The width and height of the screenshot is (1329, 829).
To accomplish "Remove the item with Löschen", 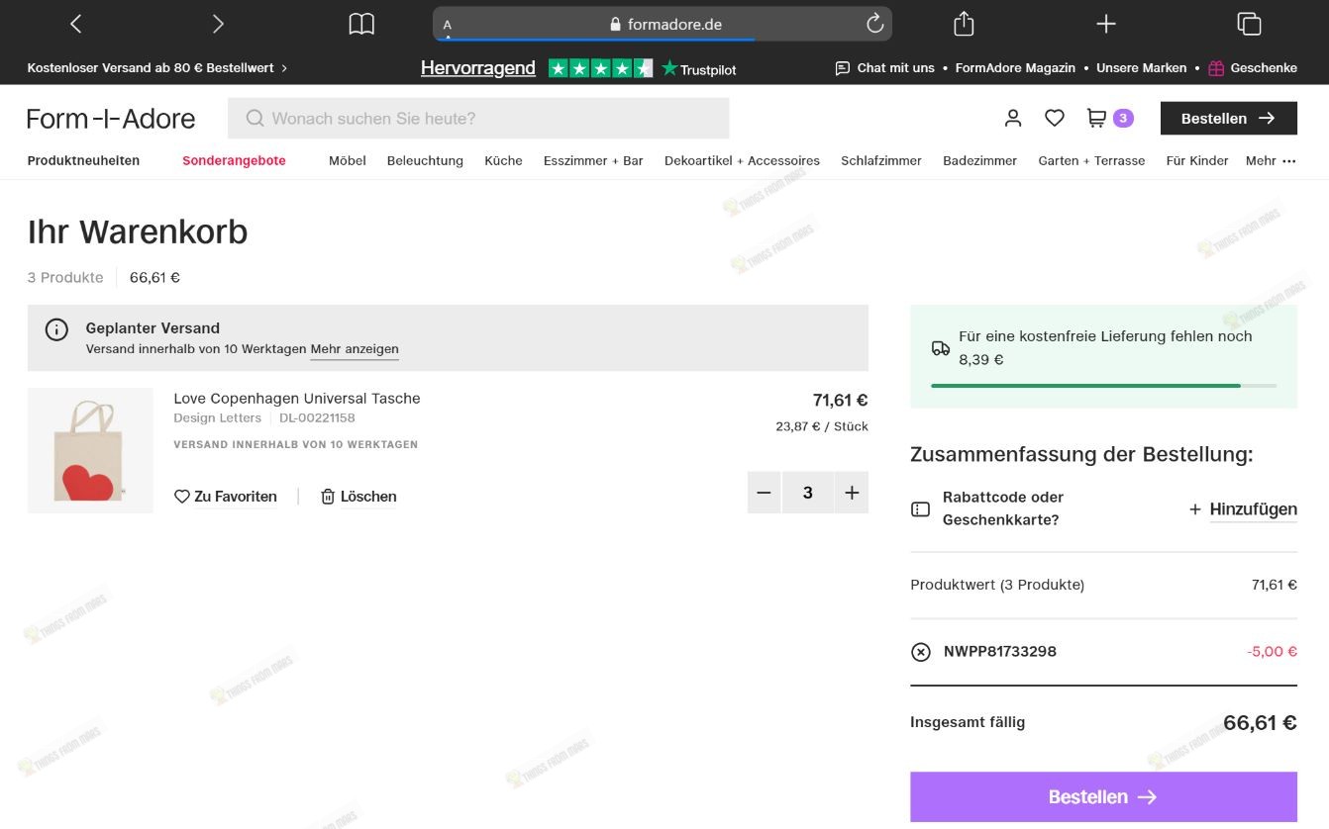I will [358, 497].
